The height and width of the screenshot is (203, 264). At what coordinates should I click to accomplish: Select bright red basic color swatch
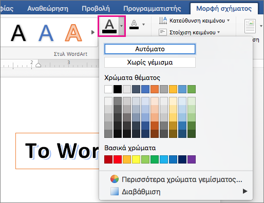[118, 159]
